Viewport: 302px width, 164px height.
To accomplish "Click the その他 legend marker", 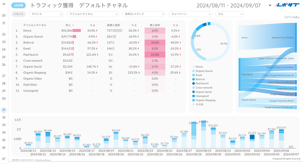I will pyautogui.click(x=193, y=104).
